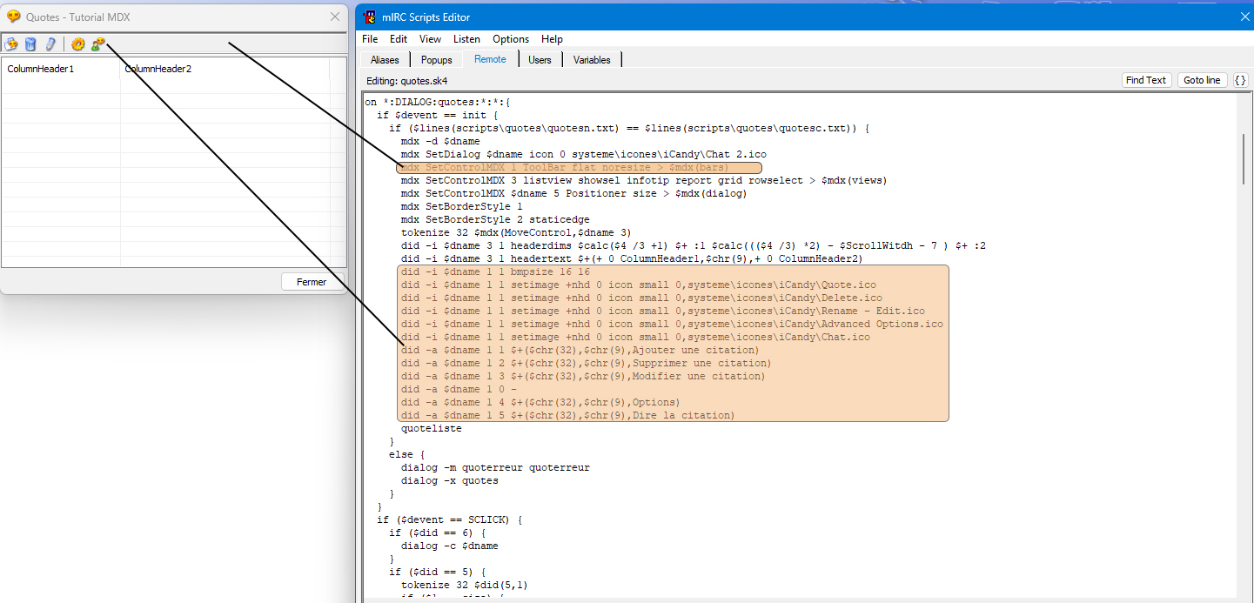
Task: Open the File menu
Action: click(x=370, y=39)
